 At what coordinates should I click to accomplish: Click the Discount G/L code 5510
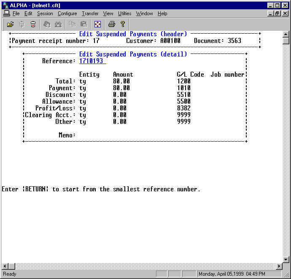coord(184,94)
